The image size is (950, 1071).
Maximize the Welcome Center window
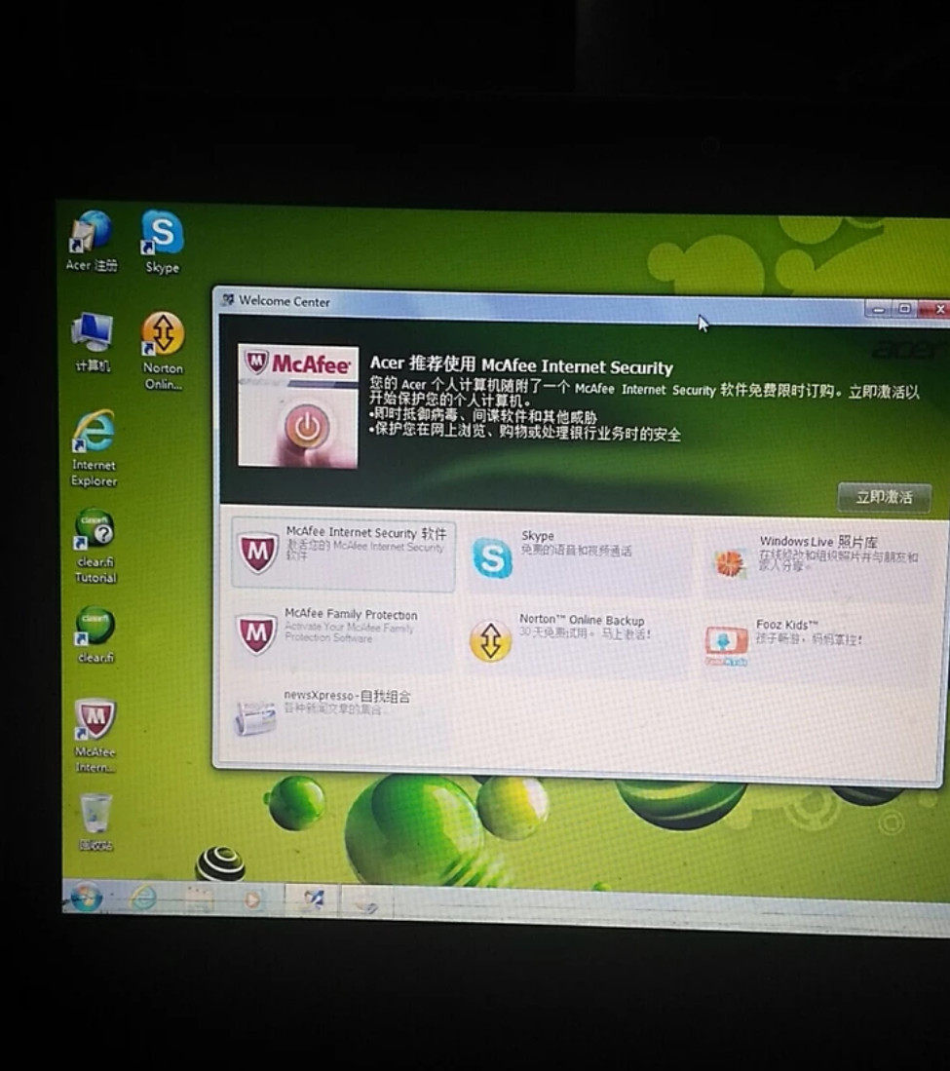903,309
